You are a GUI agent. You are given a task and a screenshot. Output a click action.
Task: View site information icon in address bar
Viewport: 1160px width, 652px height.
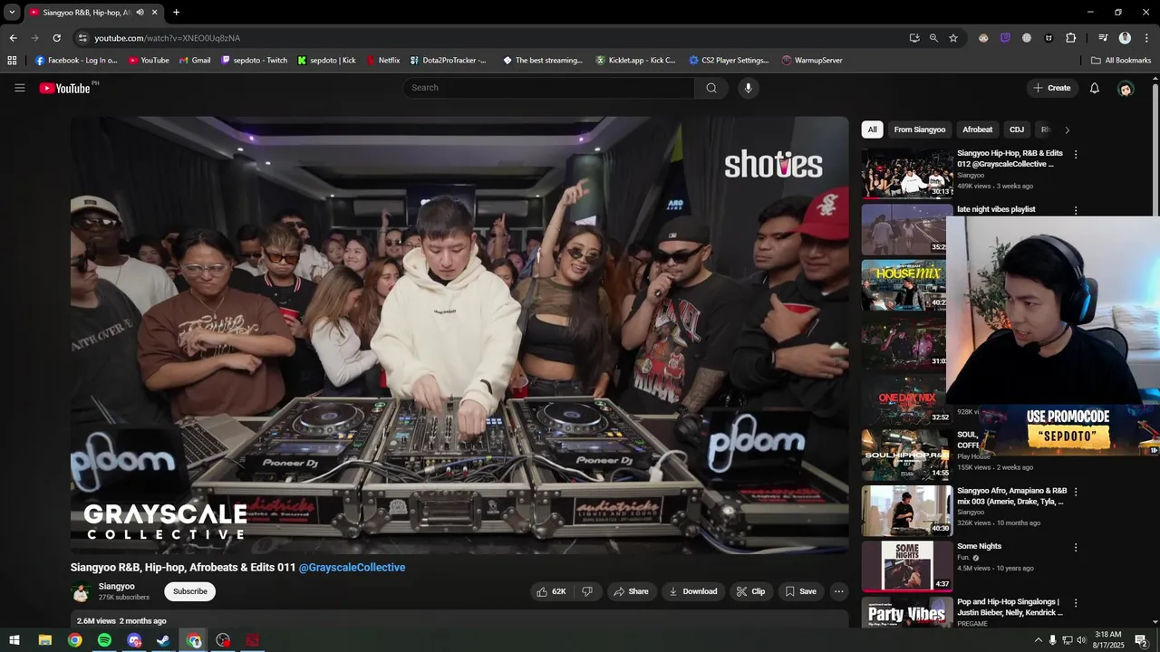(x=82, y=38)
